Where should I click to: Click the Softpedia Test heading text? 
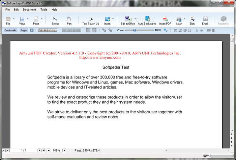click(x=116, y=67)
